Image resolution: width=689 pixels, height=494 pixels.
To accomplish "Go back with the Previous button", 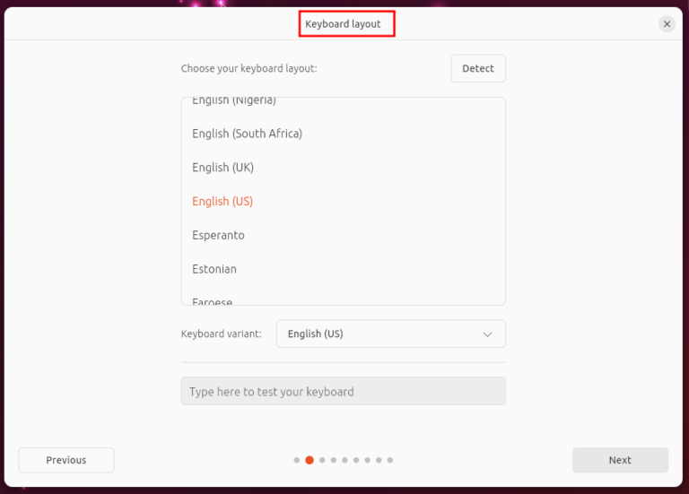I will pyautogui.click(x=66, y=460).
